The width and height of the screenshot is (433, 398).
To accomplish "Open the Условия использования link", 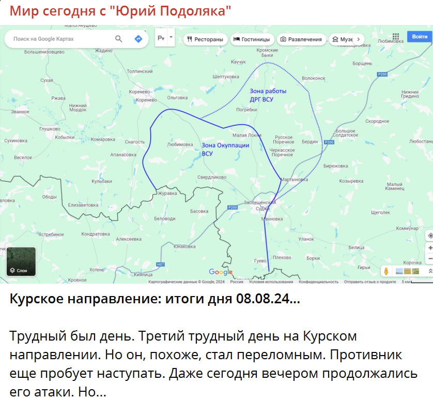I will pyautogui.click(x=271, y=282).
